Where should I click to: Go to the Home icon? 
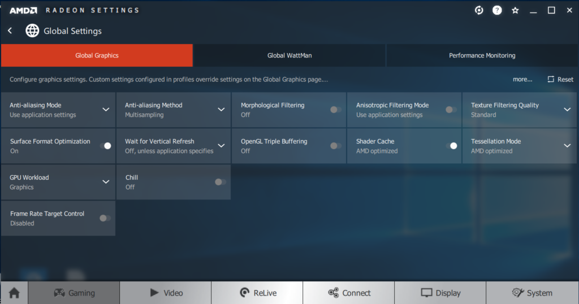(14, 293)
